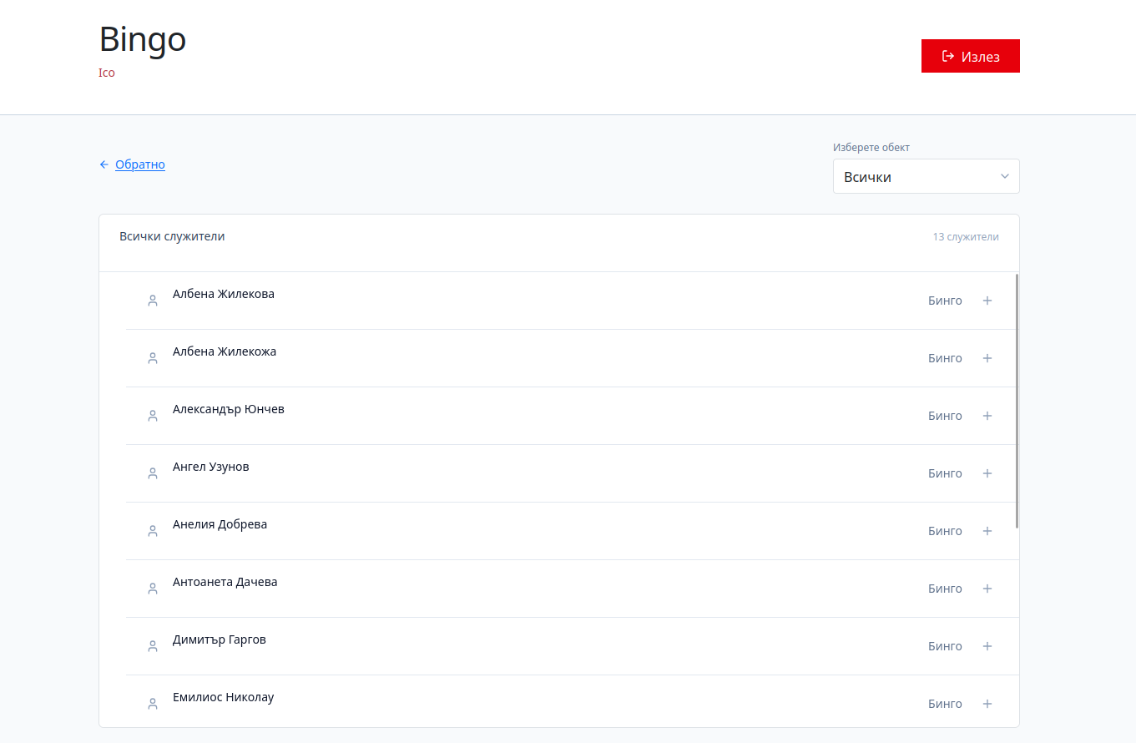Click plus icon for Анелия Добрева
Viewport: 1136px width, 743px height.
click(987, 531)
